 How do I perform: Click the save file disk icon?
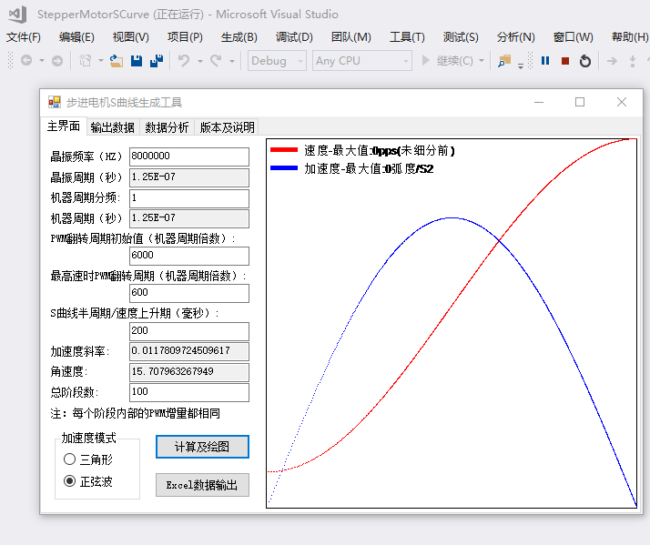(x=137, y=61)
